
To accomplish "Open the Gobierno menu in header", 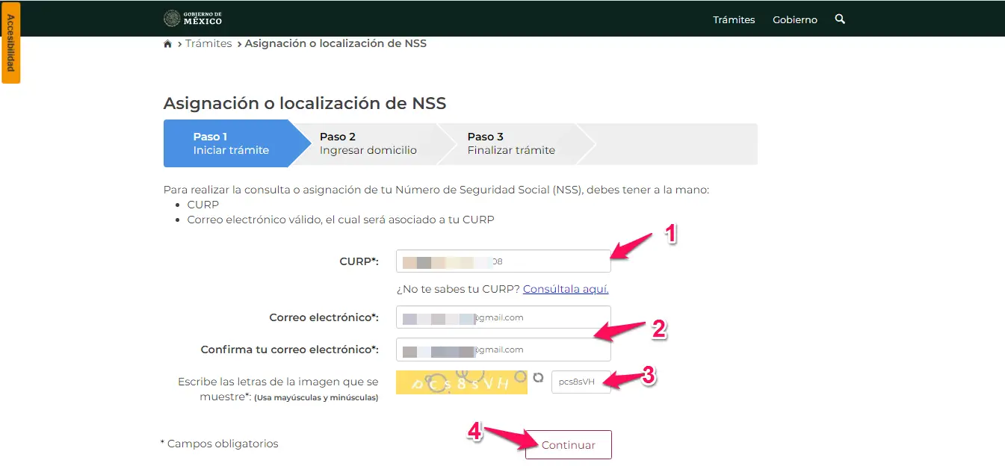I will point(795,20).
